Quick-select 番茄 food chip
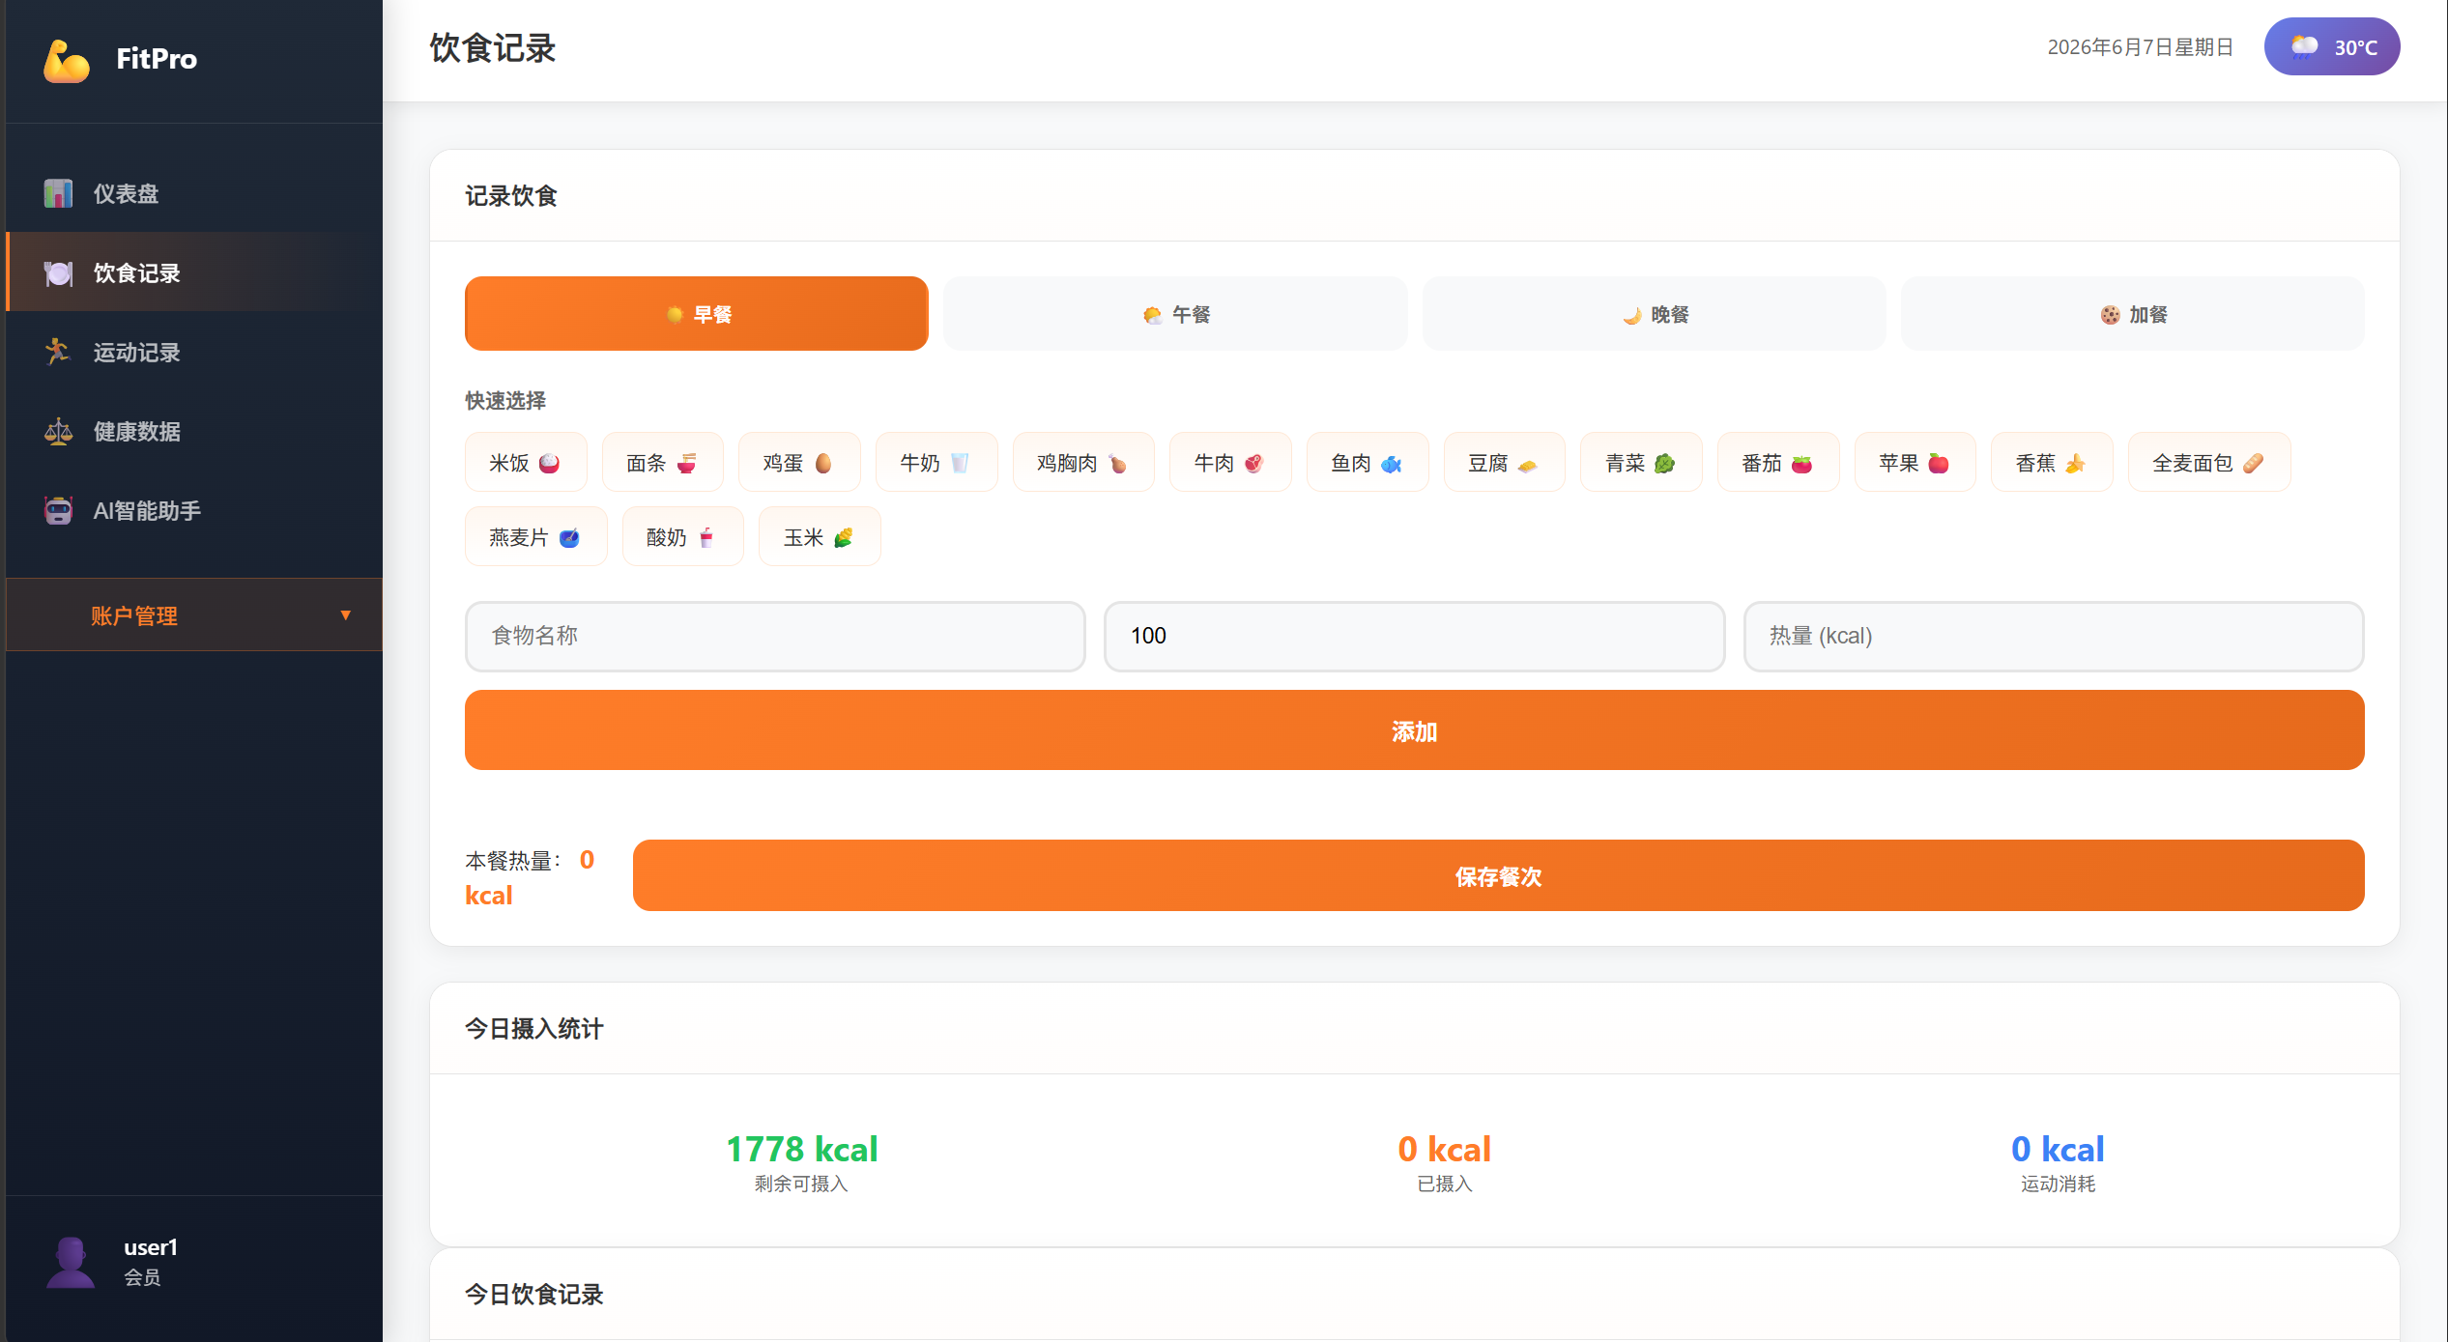The width and height of the screenshot is (2448, 1342). 1778,463
